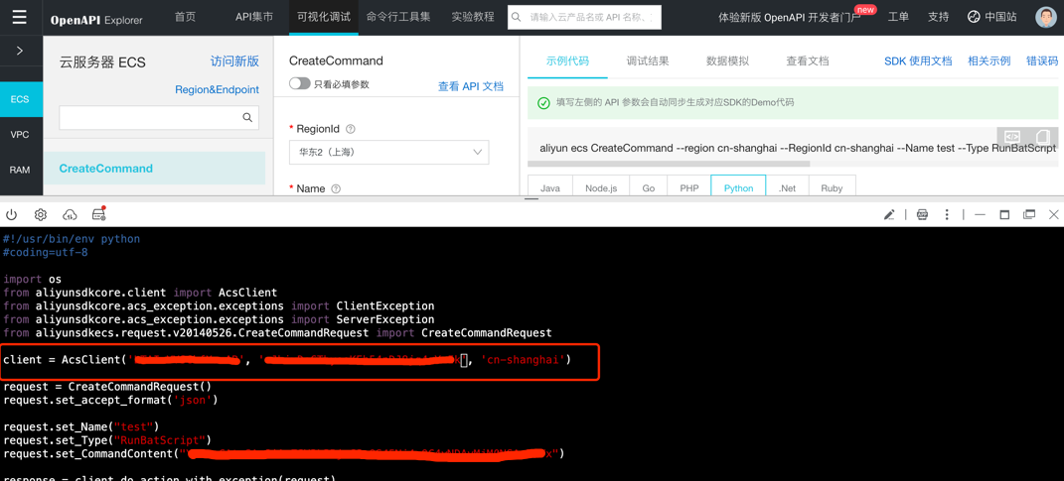The width and height of the screenshot is (1064, 481).
Task: Expand the collapsed left sidebar arrow
Action: click(20, 51)
